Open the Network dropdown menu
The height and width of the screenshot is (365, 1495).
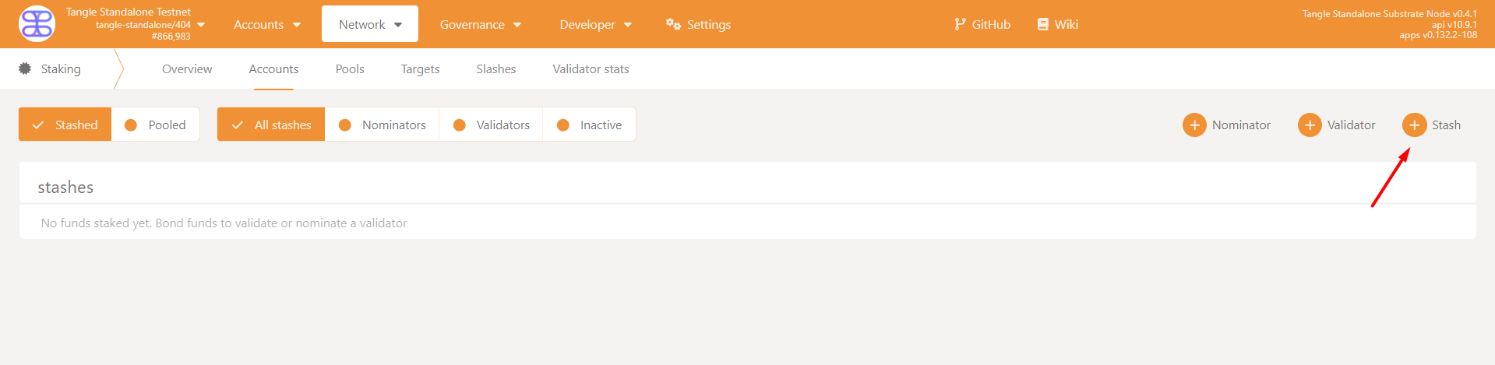coord(370,25)
